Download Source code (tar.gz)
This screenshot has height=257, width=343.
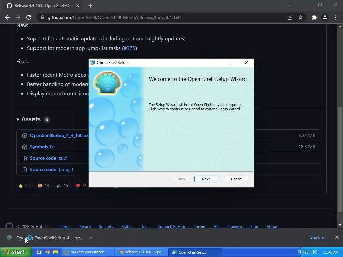tap(52, 169)
